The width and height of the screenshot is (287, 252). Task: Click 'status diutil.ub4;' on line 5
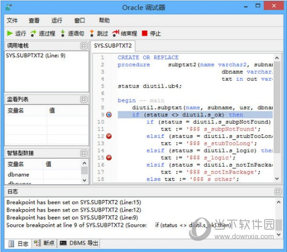[x=150, y=86]
